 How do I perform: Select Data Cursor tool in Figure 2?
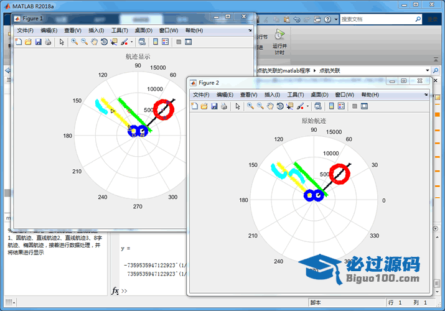pyautogui.click(x=290, y=106)
